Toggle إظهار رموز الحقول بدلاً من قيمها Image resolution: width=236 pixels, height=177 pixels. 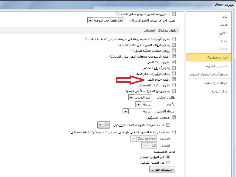tap(174, 91)
